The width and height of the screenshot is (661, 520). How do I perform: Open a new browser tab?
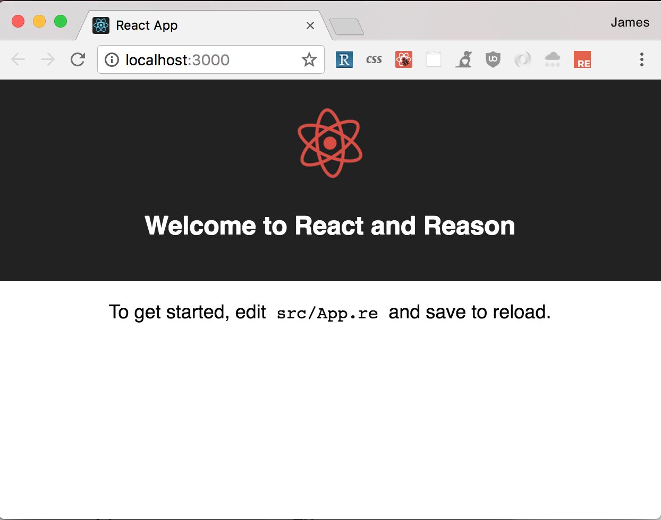[347, 26]
